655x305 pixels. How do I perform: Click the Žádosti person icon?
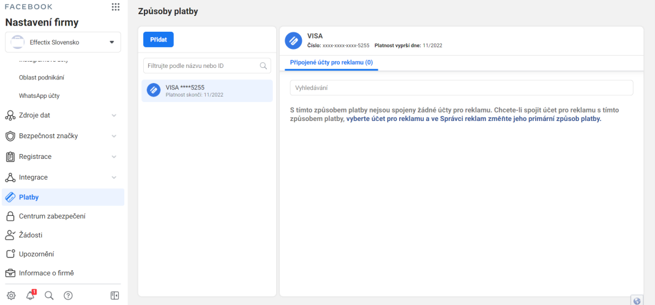point(10,235)
